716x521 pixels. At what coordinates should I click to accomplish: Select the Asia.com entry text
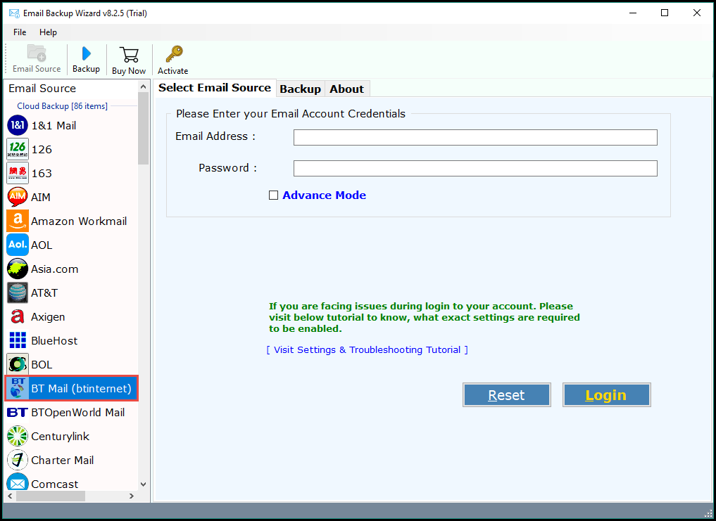pos(55,269)
